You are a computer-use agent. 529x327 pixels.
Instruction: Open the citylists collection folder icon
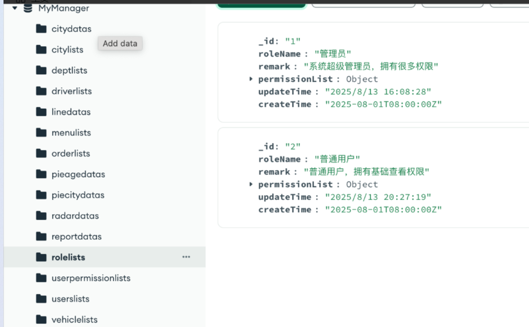point(41,50)
